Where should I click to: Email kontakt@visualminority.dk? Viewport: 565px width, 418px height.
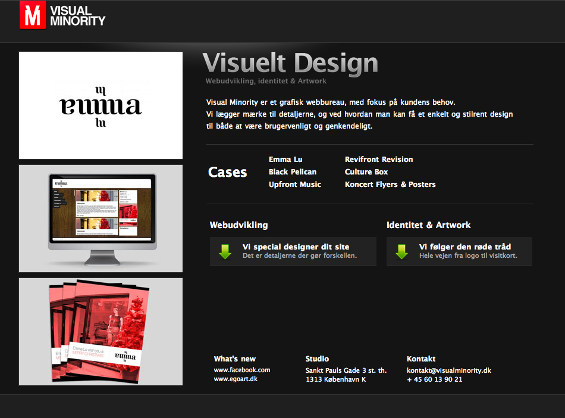(449, 370)
